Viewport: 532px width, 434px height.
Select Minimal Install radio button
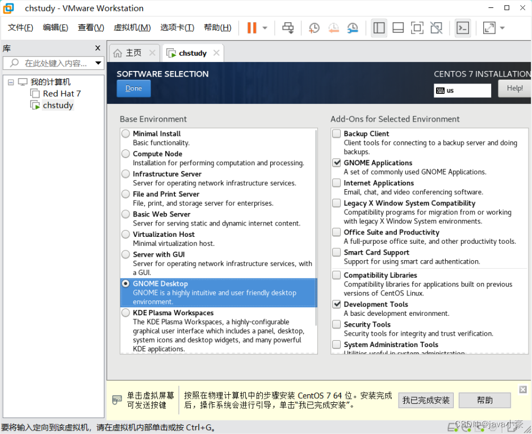point(125,133)
